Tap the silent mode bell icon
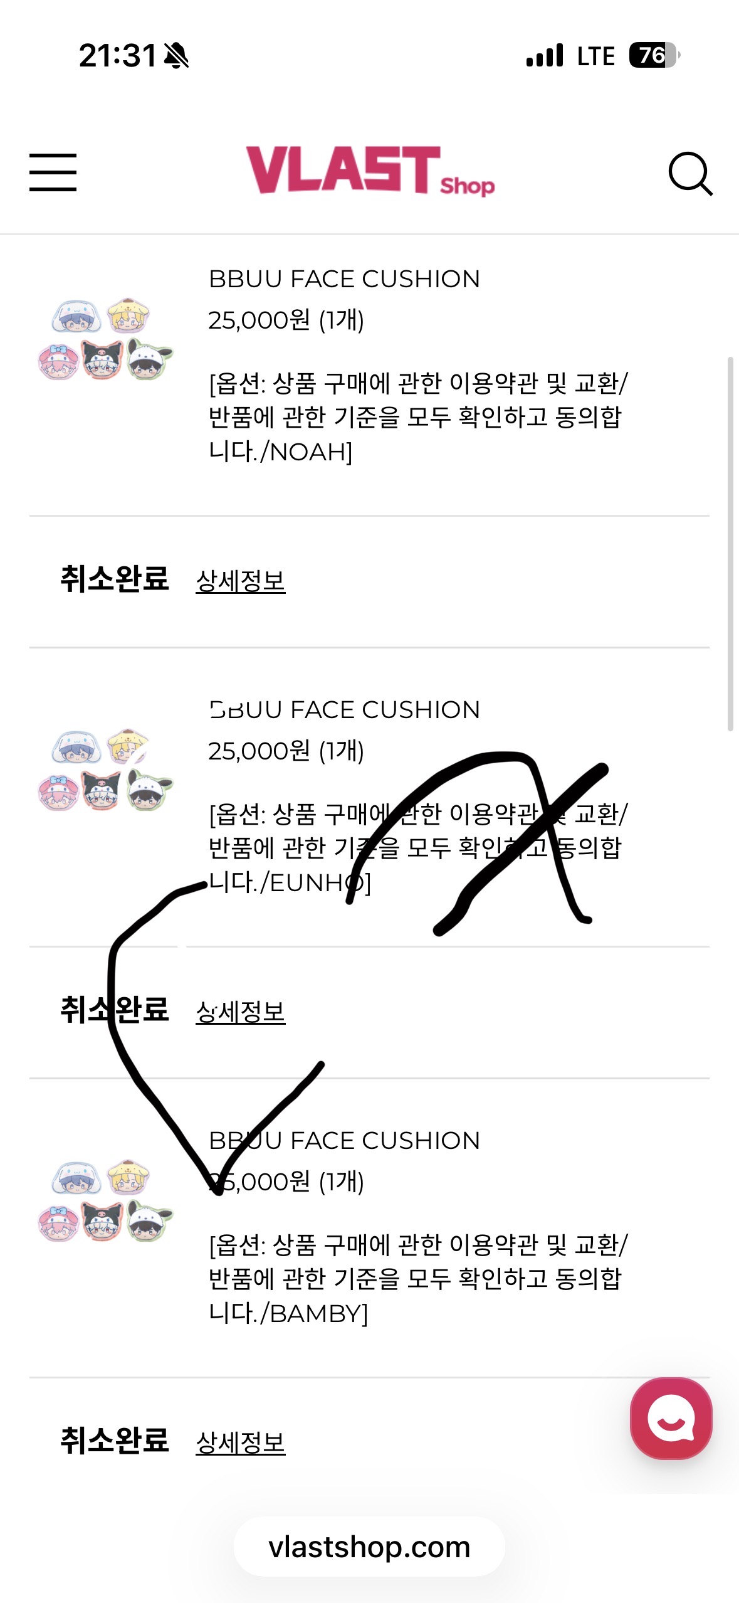 coord(176,56)
